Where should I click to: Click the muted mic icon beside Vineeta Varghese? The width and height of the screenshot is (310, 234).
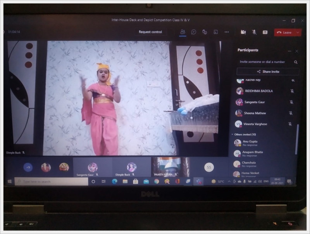(290, 124)
